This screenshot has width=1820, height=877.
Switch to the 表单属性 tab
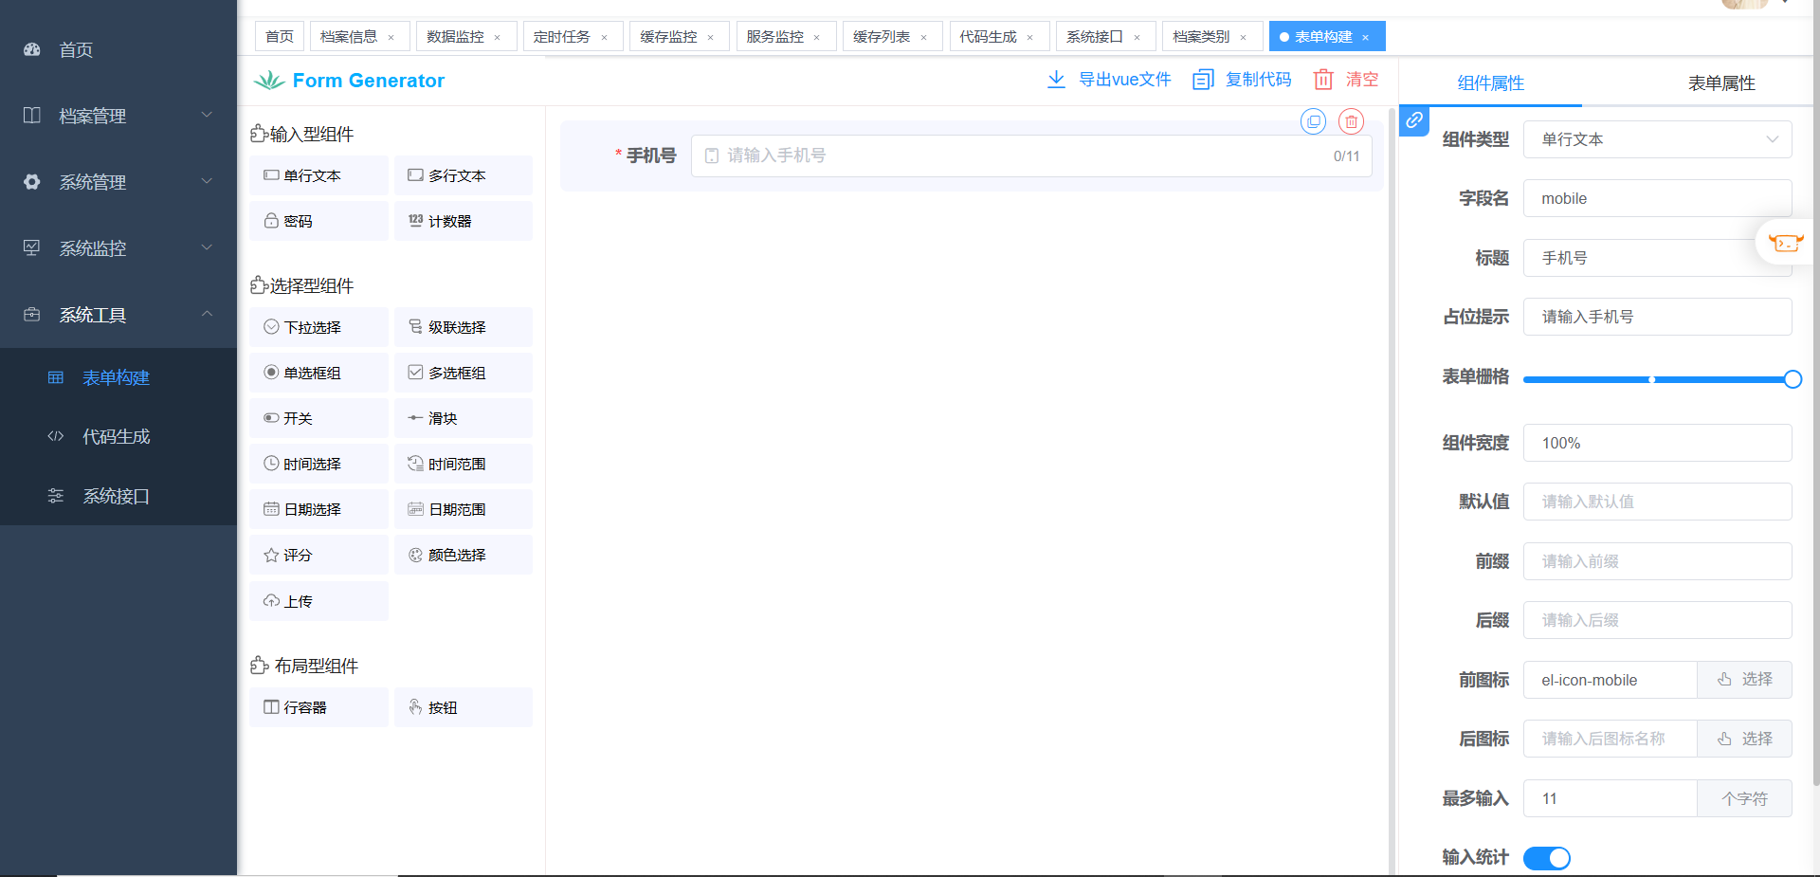pos(1720,83)
